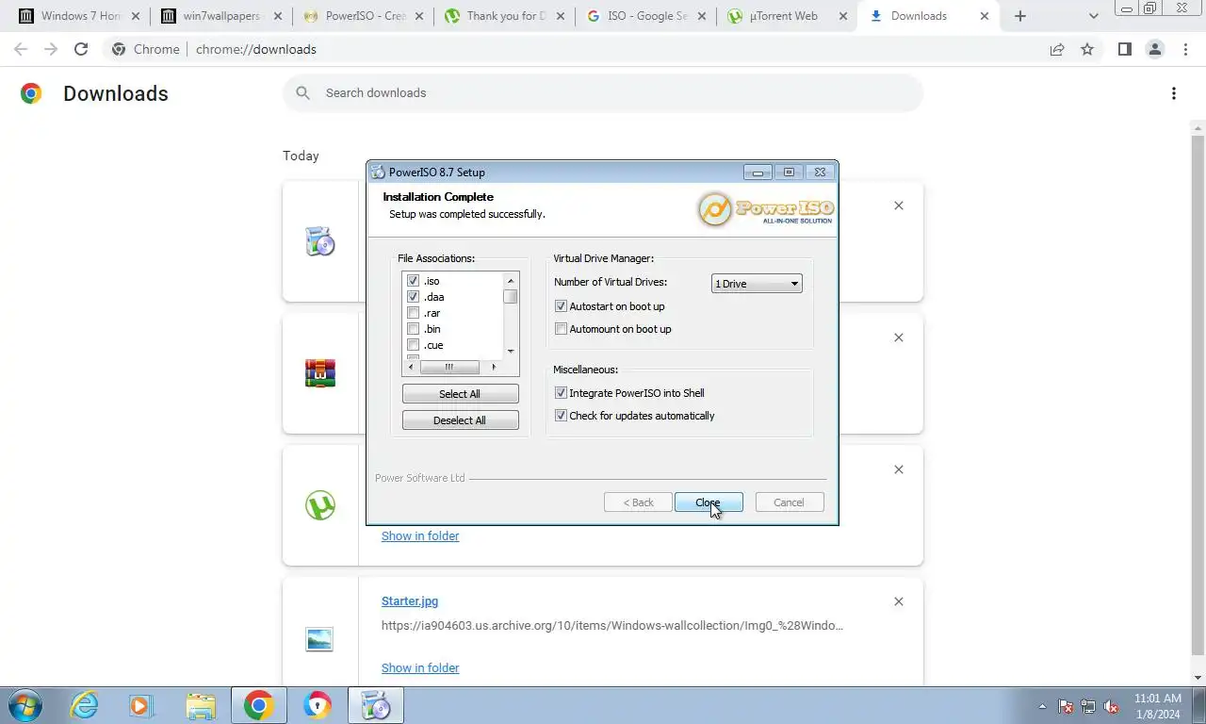Image resolution: width=1206 pixels, height=724 pixels.
Task: Click the share page icon
Action: coord(1057,49)
